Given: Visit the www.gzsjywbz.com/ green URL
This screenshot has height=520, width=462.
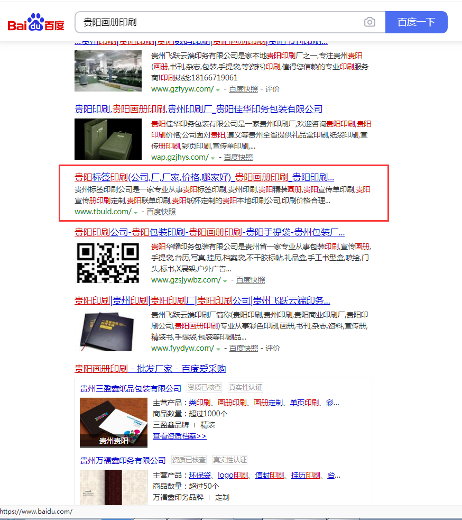Looking at the screenshot, I should [186, 280].
